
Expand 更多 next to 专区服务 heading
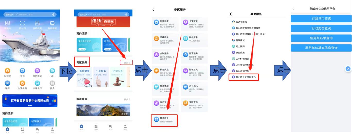[126, 62]
